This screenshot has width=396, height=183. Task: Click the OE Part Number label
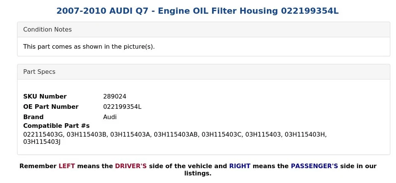click(x=51, y=107)
